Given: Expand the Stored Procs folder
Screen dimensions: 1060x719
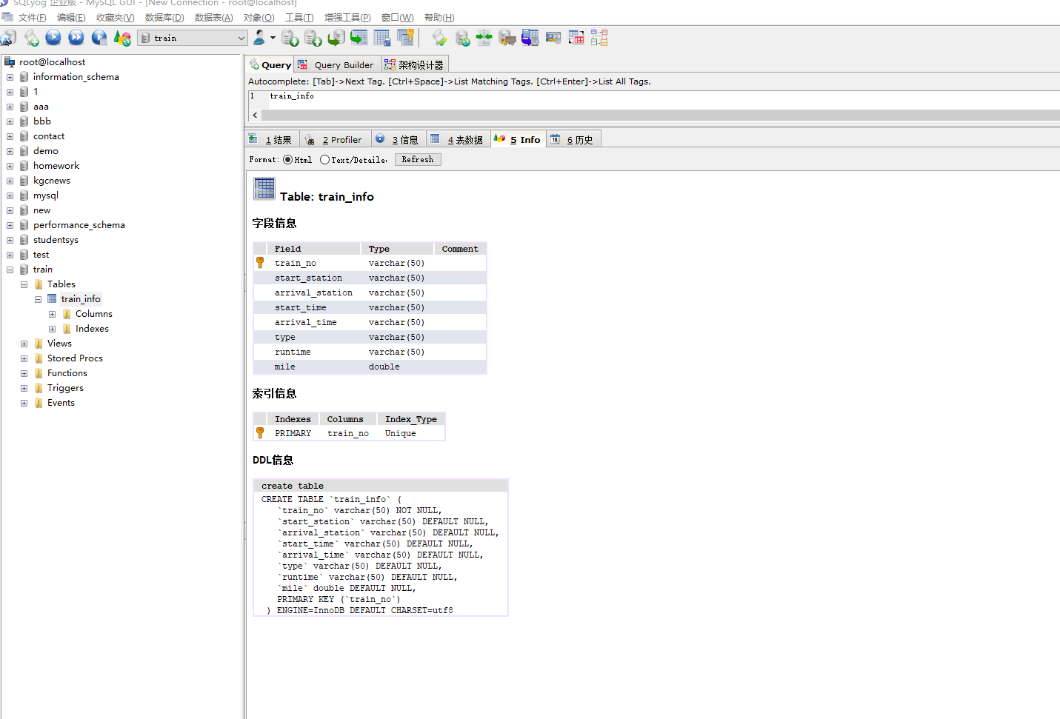Looking at the screenshot, I should (x=24, y=358).
